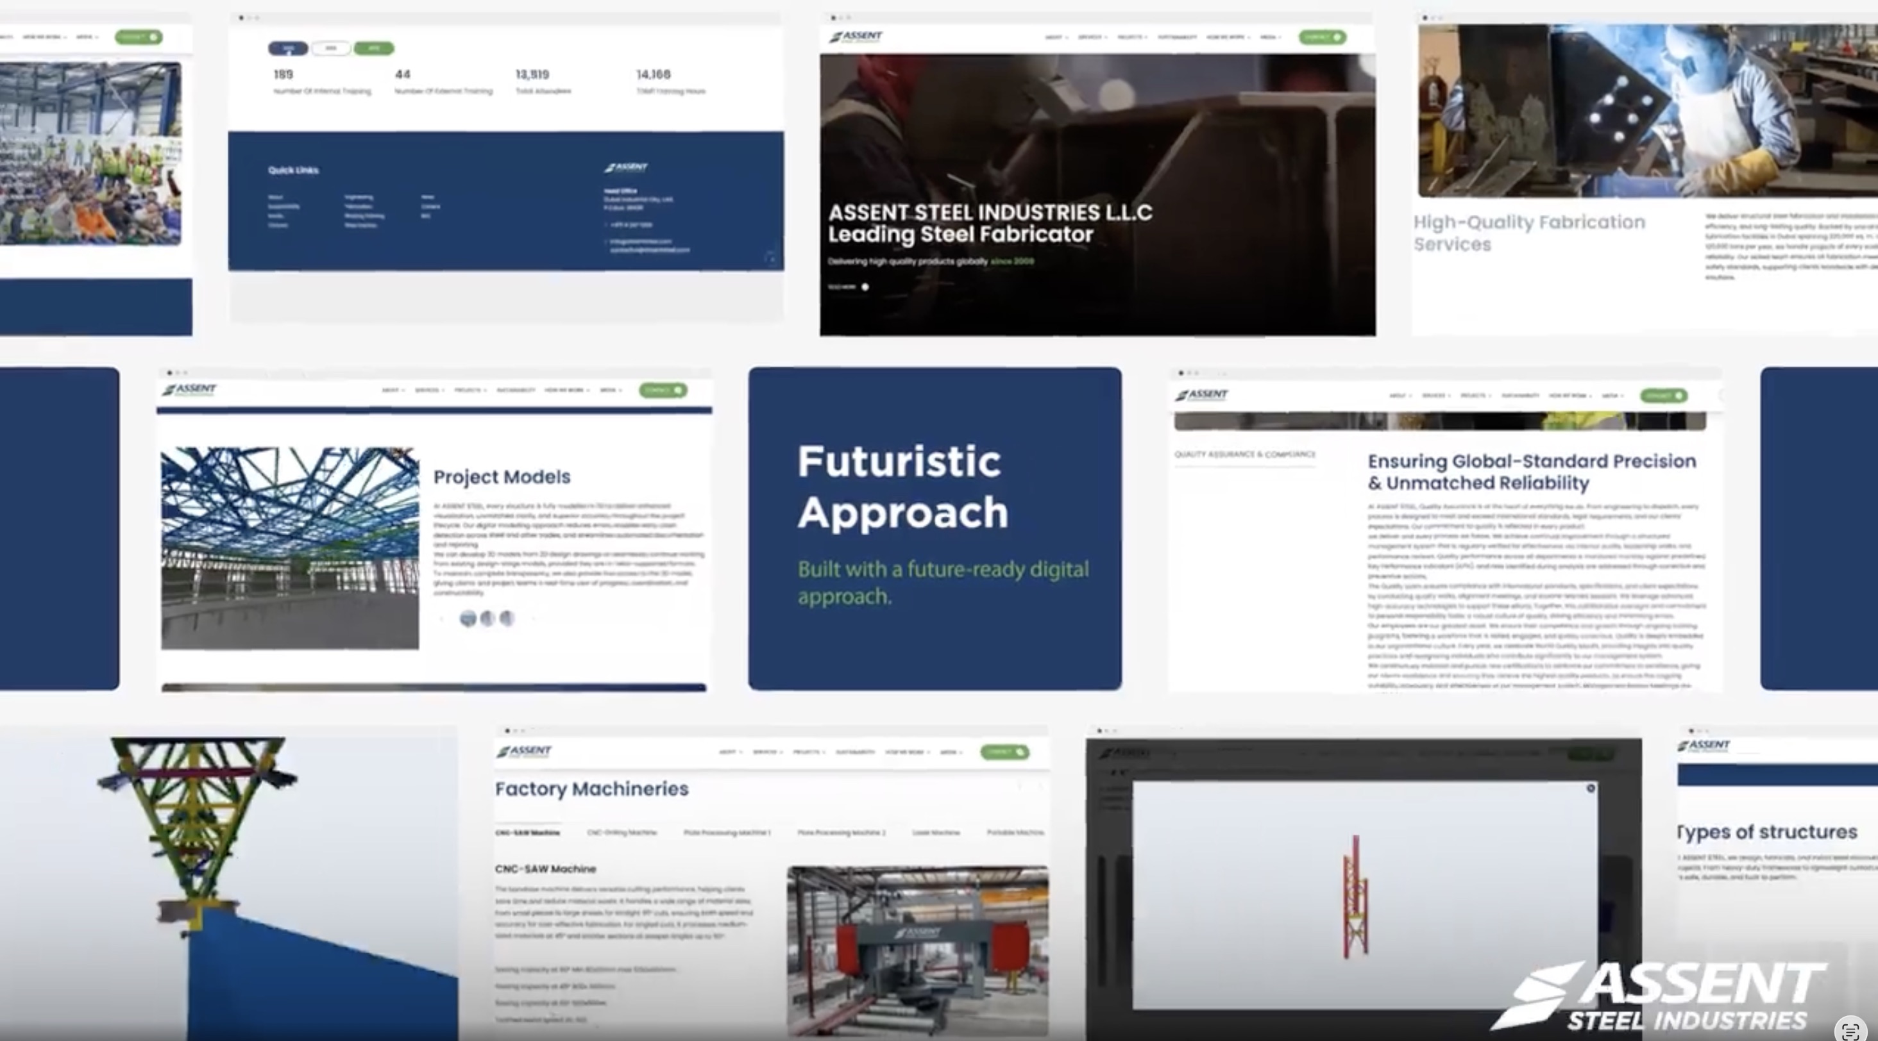Expand the About menu on the hero page
This screenshot has height=1041, width=1878.
(x=1056, y=37)
